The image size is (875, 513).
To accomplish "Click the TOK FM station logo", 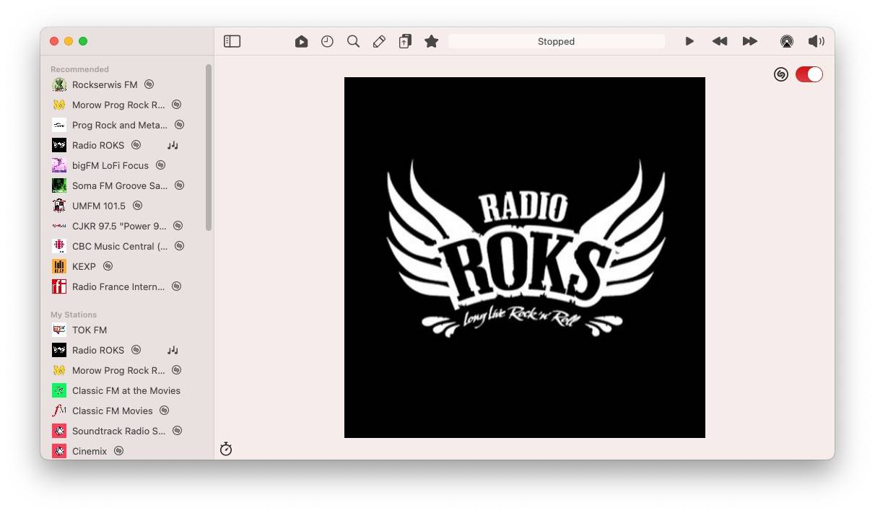I will click(x=59, y=330).
